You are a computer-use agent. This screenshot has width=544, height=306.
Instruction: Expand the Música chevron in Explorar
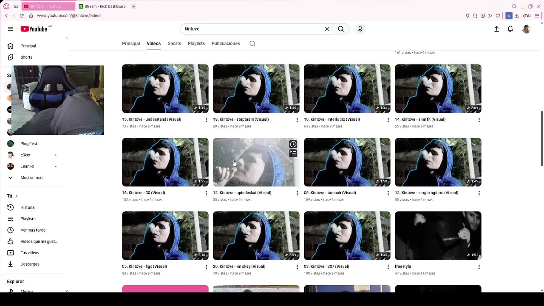(67, 291)
